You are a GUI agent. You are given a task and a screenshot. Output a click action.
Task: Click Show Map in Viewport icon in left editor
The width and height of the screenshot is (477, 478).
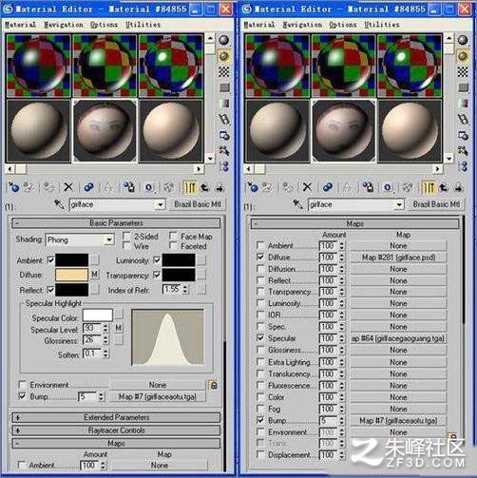(168, 187)
